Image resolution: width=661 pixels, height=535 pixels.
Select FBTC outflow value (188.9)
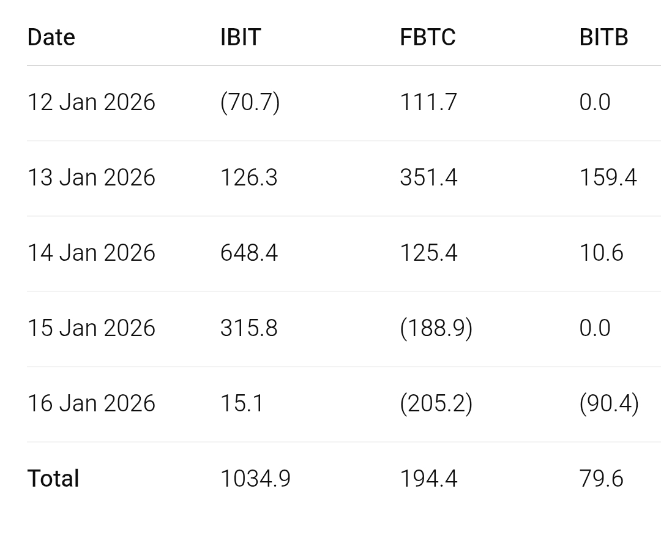pos(436,328)
